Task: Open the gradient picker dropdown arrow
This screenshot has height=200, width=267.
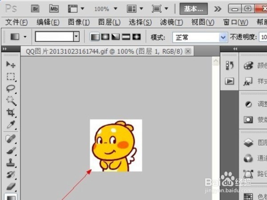Action: [76, 36]
